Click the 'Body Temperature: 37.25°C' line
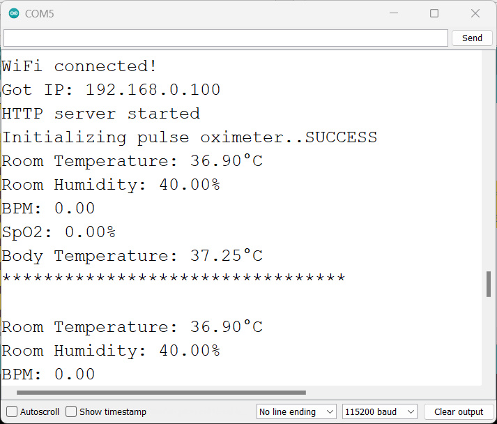 132,256
